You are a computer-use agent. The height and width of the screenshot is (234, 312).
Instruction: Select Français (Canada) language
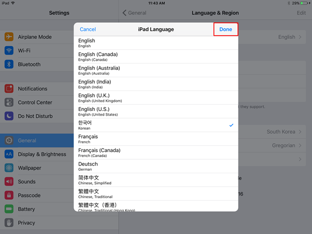tap(156, 153)
